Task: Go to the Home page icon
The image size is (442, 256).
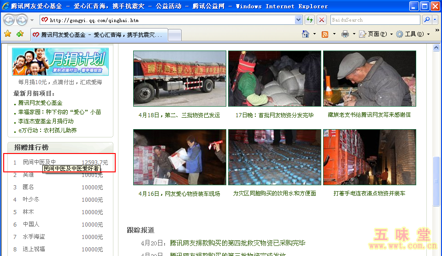Action: point(305,34)
